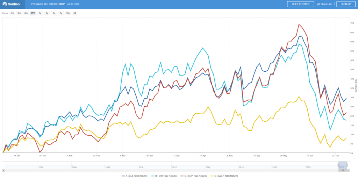Set zoom range to 2y

(x=47, y=13)
